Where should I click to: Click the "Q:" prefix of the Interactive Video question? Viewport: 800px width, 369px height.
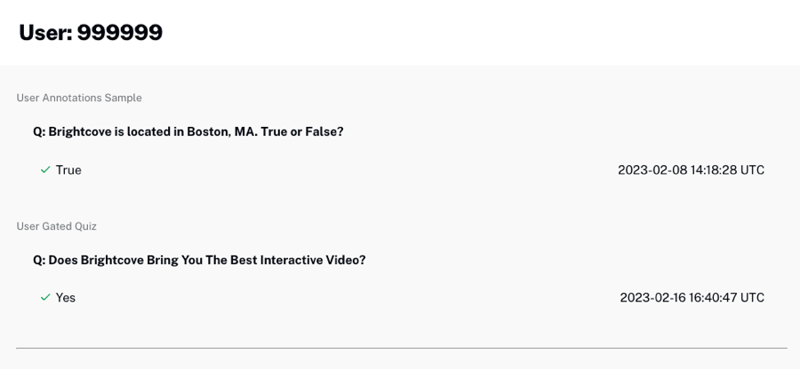(39, 260)
